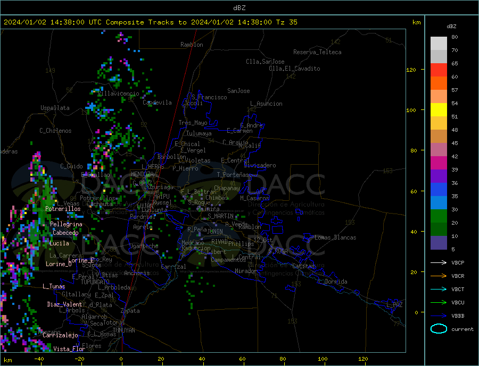
Task: Click the Tulumaya map label
Action: coord(199,133)
